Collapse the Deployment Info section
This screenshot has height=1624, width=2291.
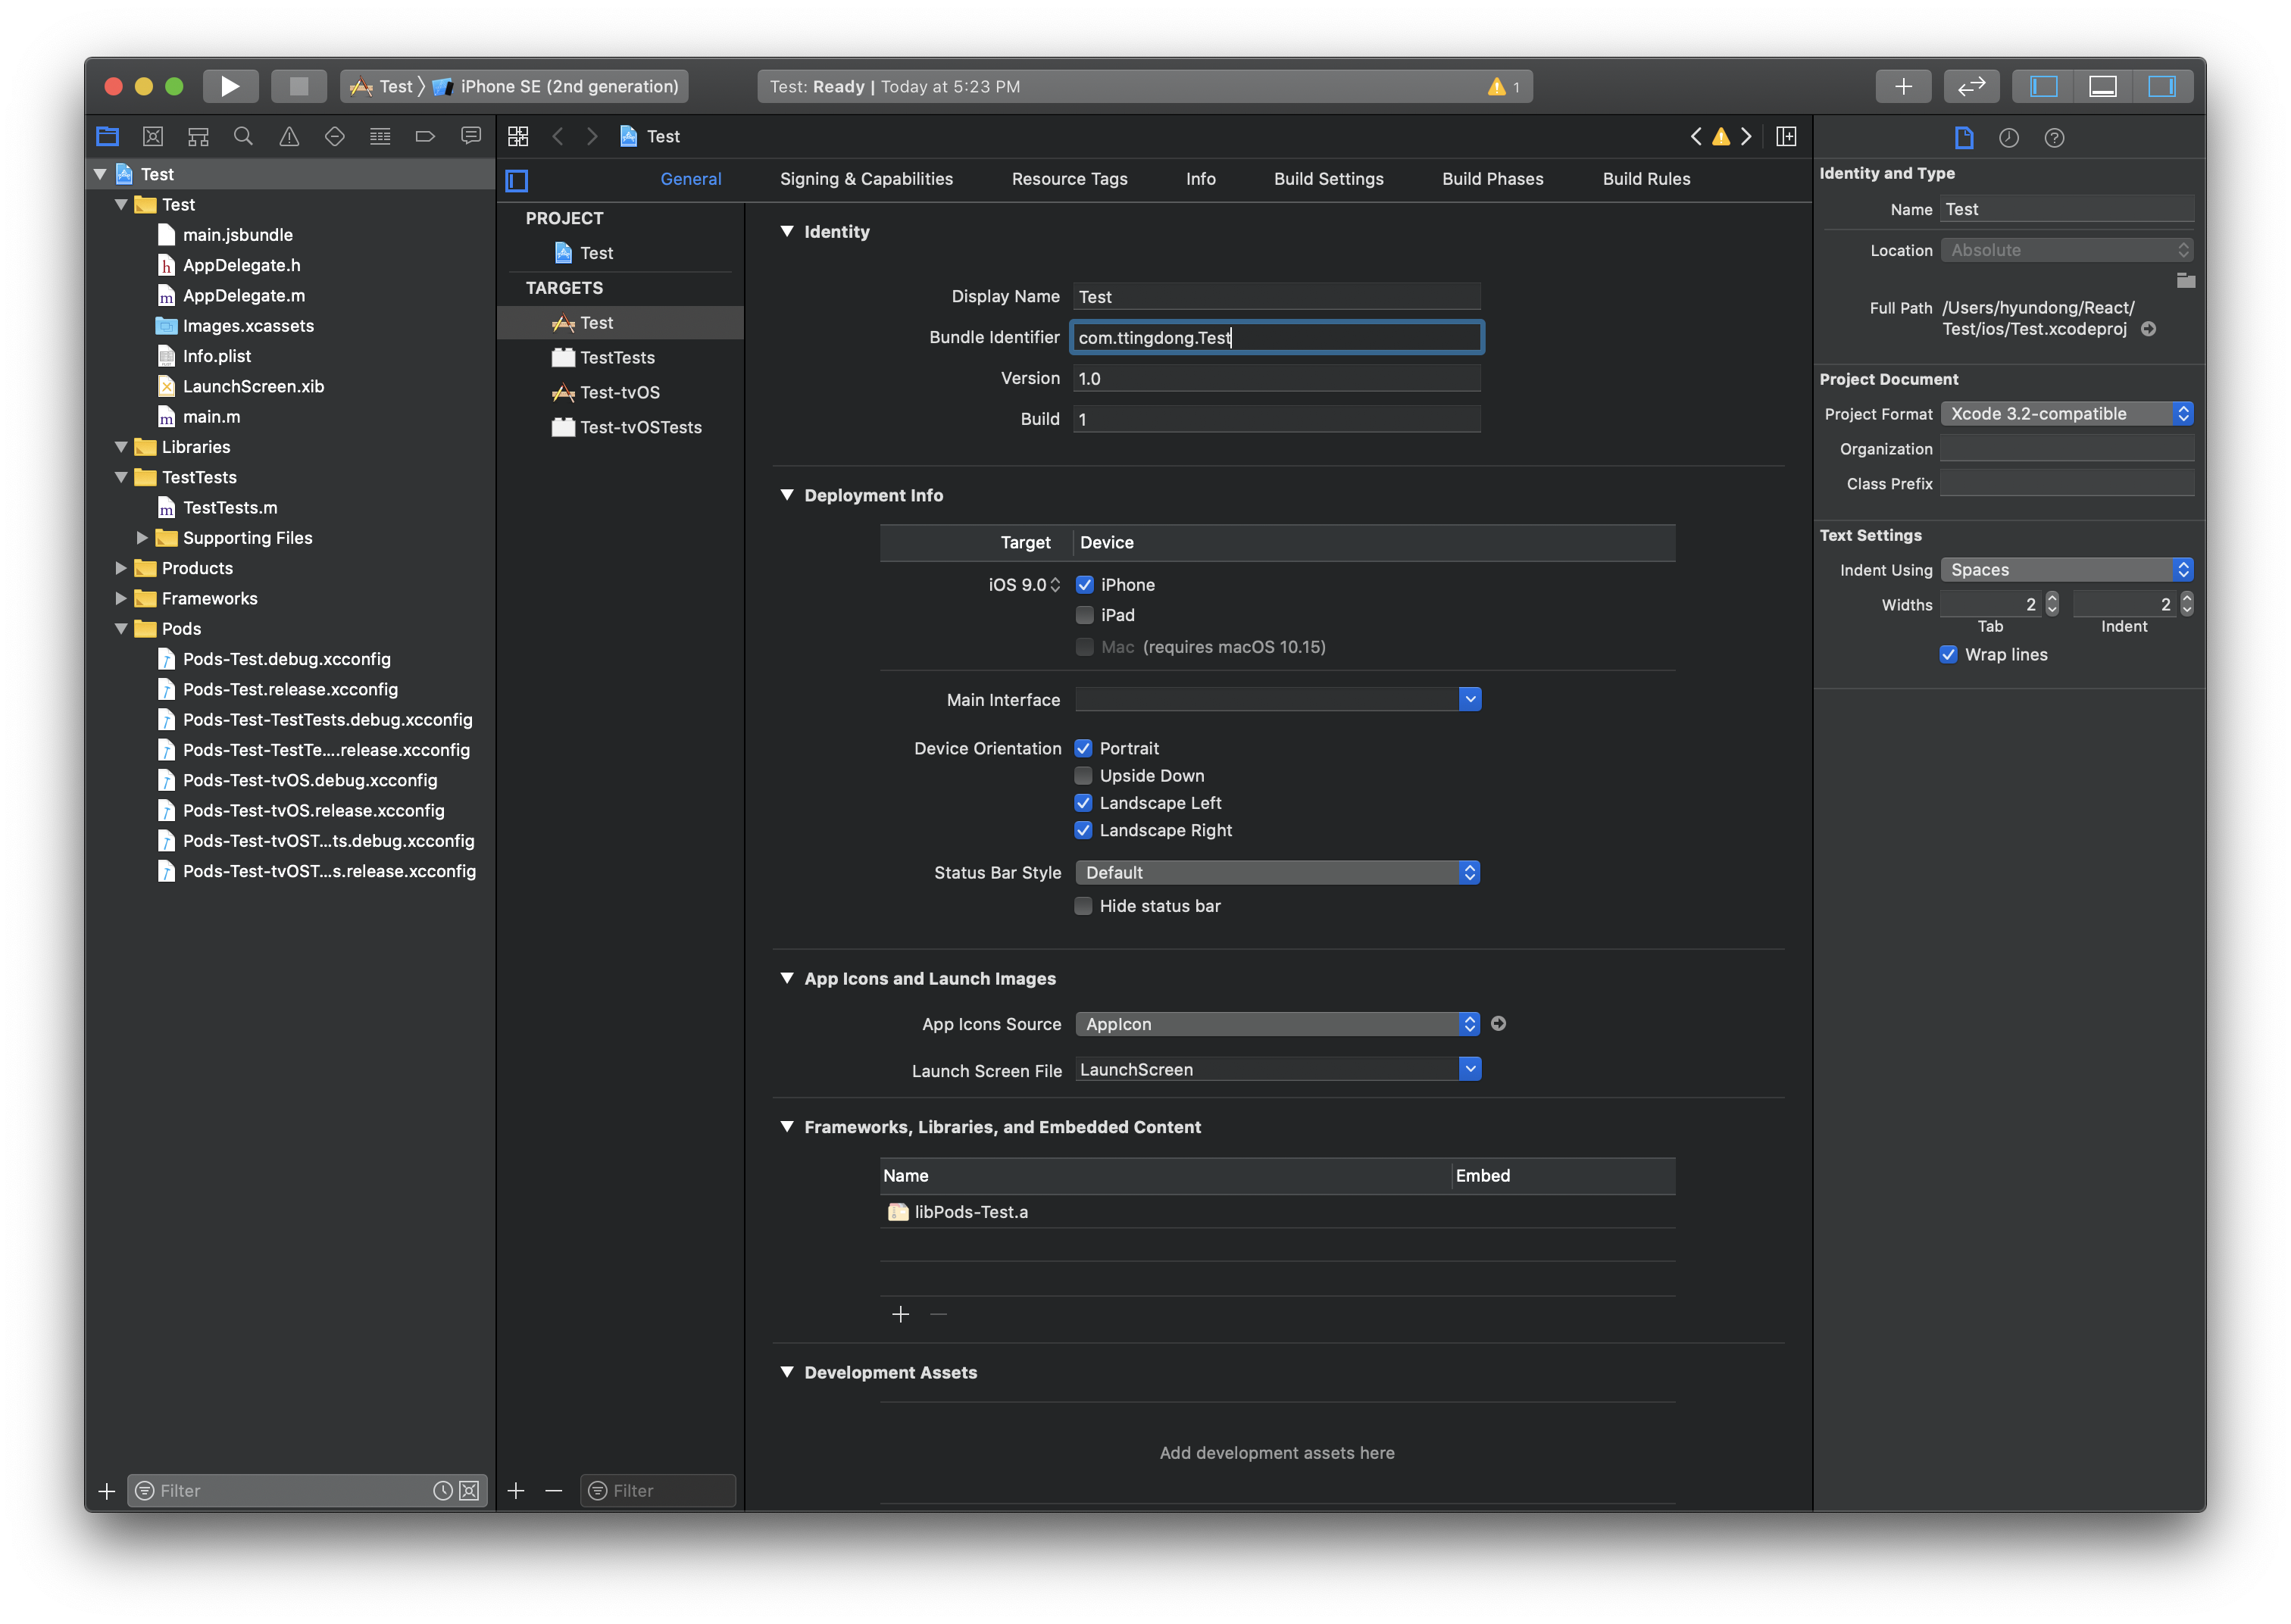pos(787,495)
